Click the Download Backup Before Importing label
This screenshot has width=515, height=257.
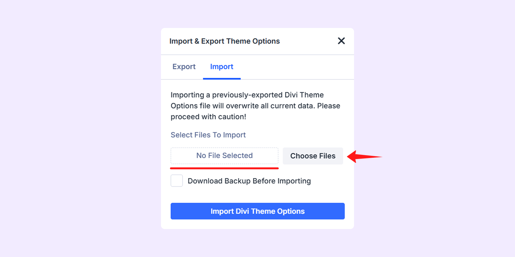[249, 181]
